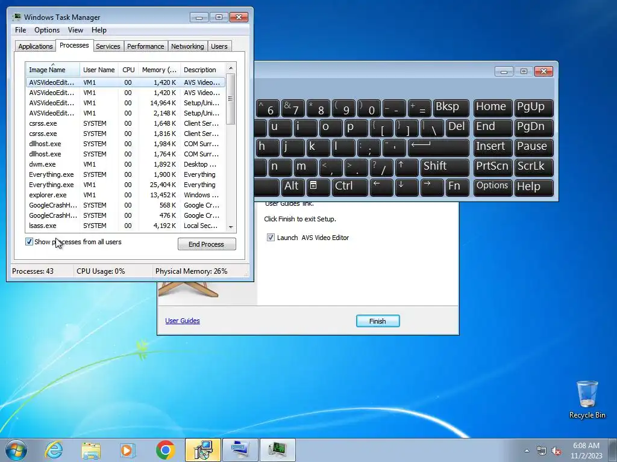Switch to On-Screen Keyboard taskbar icon
The width and height of the screenshot is (617, 462).
[240, 450]
